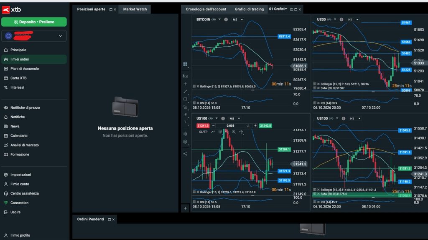The image size is (428, 240).
Task: Open Bollinger settings icon on US30 chart
Action: click(x=315, y=84)
